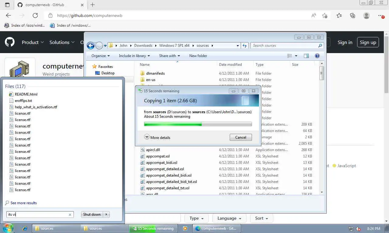This screenshot has width=389, height=233.
Task: Launch Internet Explorer from taskbar
Action: point(25,228)
